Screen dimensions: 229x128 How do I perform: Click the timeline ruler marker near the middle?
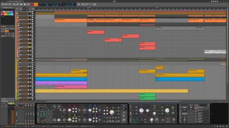[x=140, y=9]
